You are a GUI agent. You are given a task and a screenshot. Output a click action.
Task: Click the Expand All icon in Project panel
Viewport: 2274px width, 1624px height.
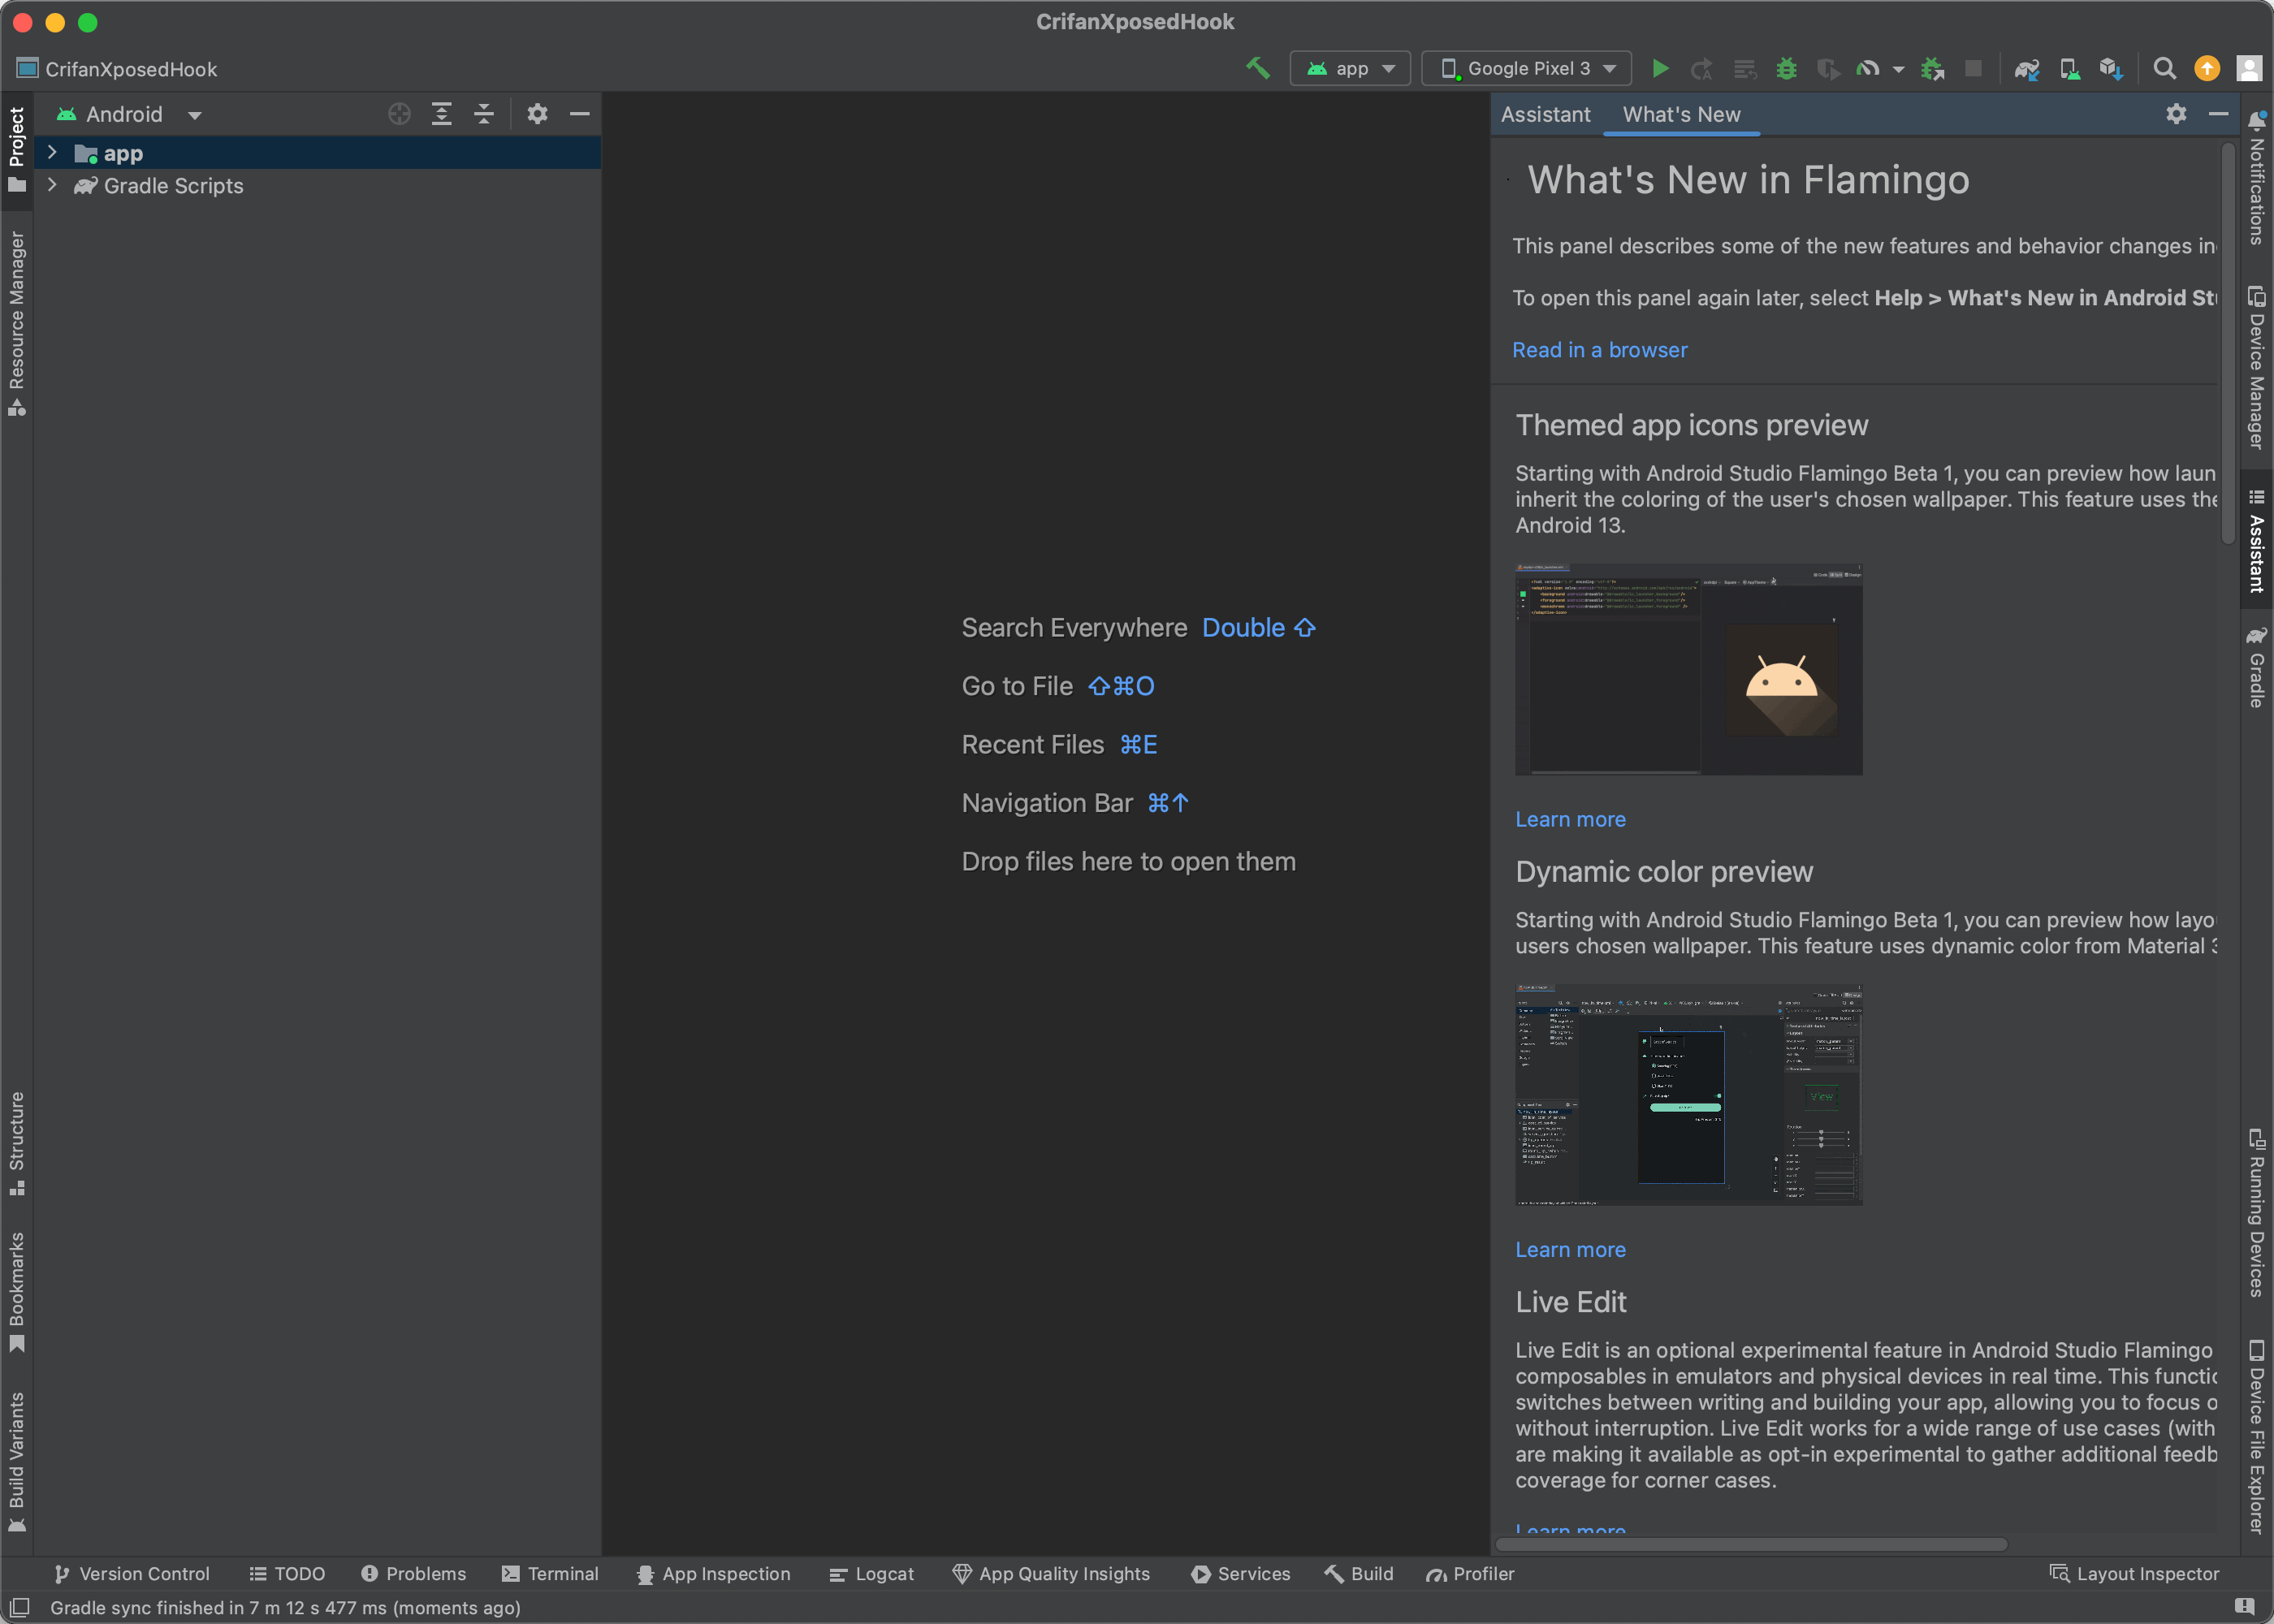point(441,114)
